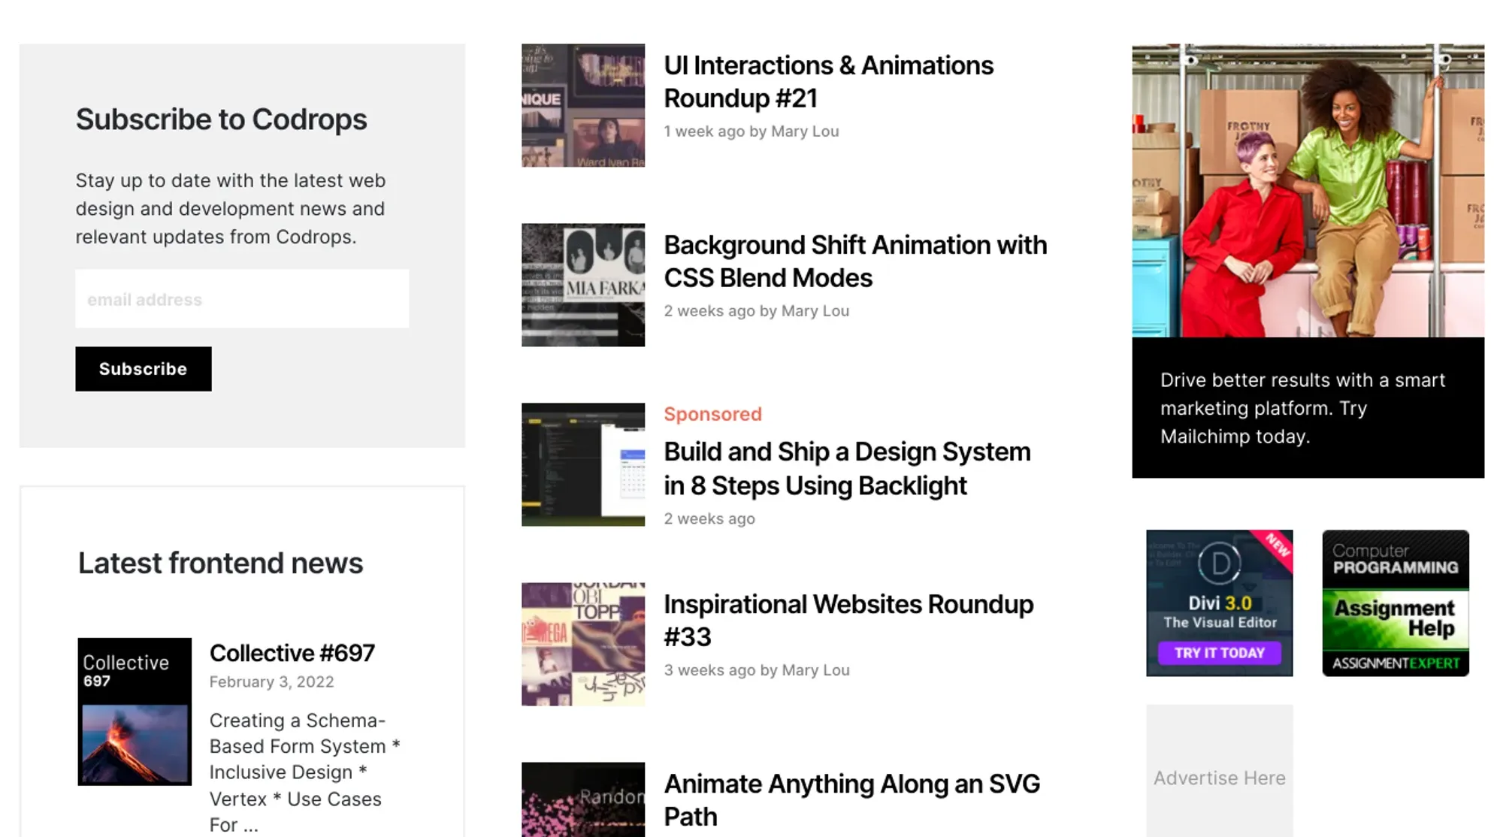This screenshot has height=837, width=1503.
Task: Click the Collective 697 volcano cover image
Action: coord(135,712)
